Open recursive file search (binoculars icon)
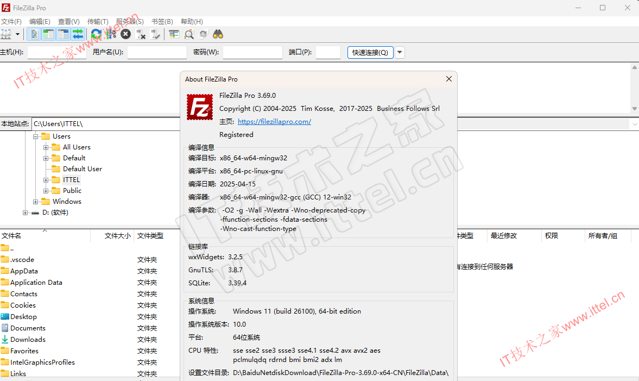Screen dimensions: 639x381 pyautogui.click(x=218, y=34)
